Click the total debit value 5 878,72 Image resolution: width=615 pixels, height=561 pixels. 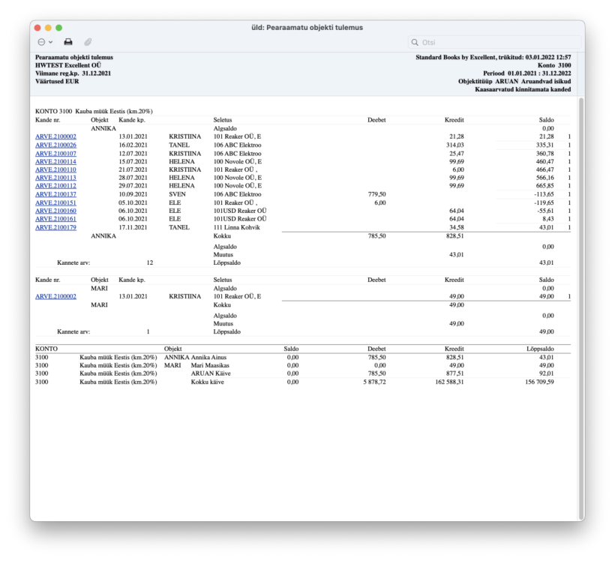tap(374, 382)
